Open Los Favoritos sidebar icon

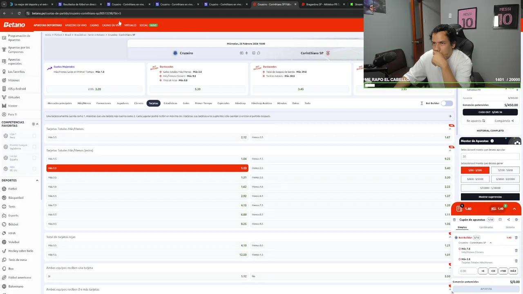[4, 72]
